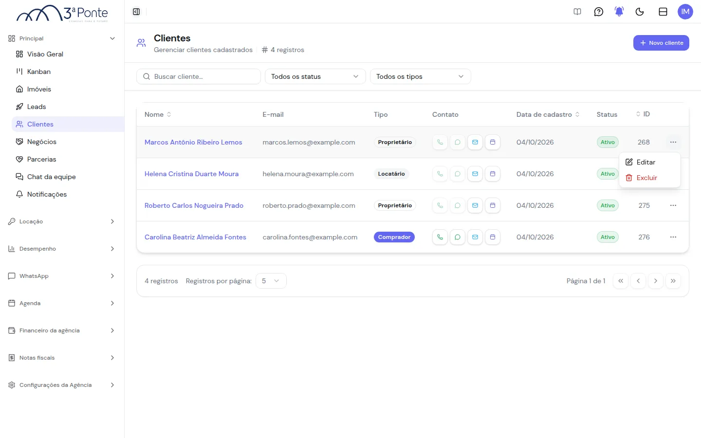Open the IM user avatar menu
The image size is (701, 438).
[685, 12]
